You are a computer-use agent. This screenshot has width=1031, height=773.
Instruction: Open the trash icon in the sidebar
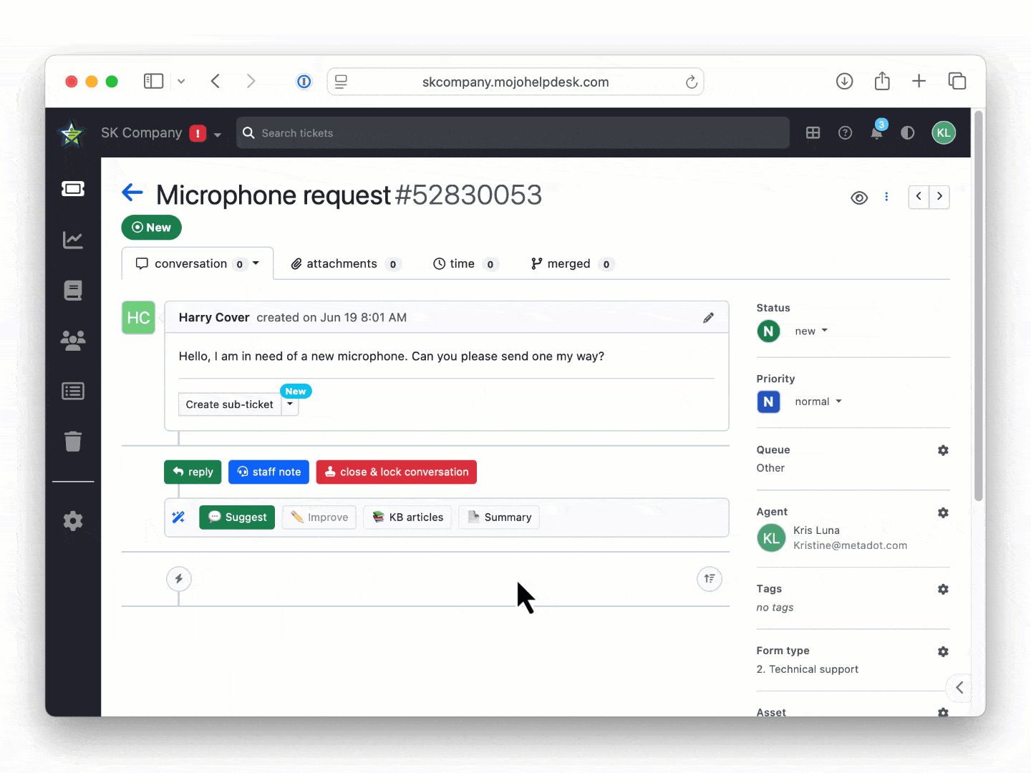(72, 442)
